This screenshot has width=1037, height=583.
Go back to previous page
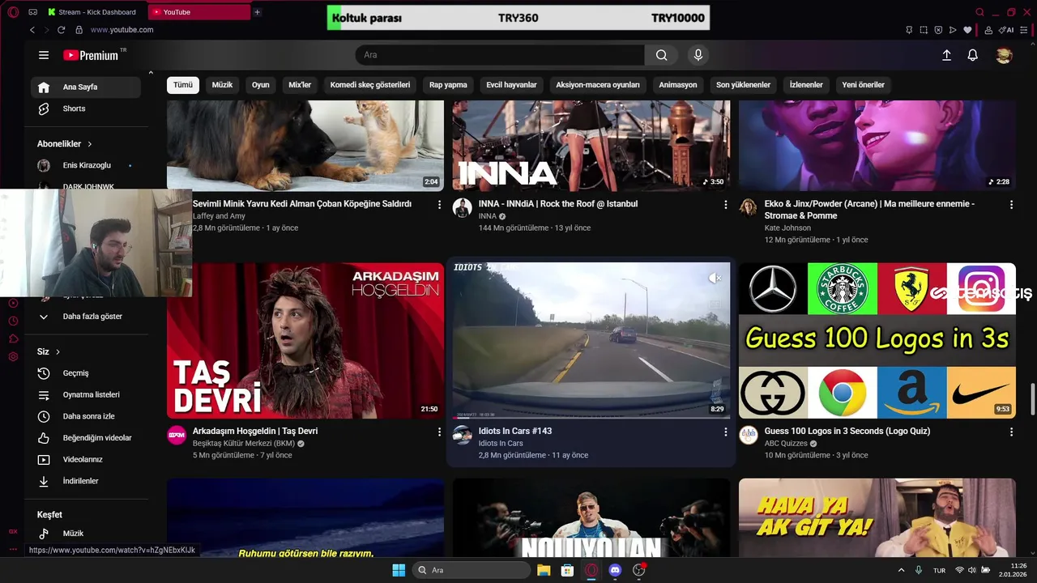32,30
